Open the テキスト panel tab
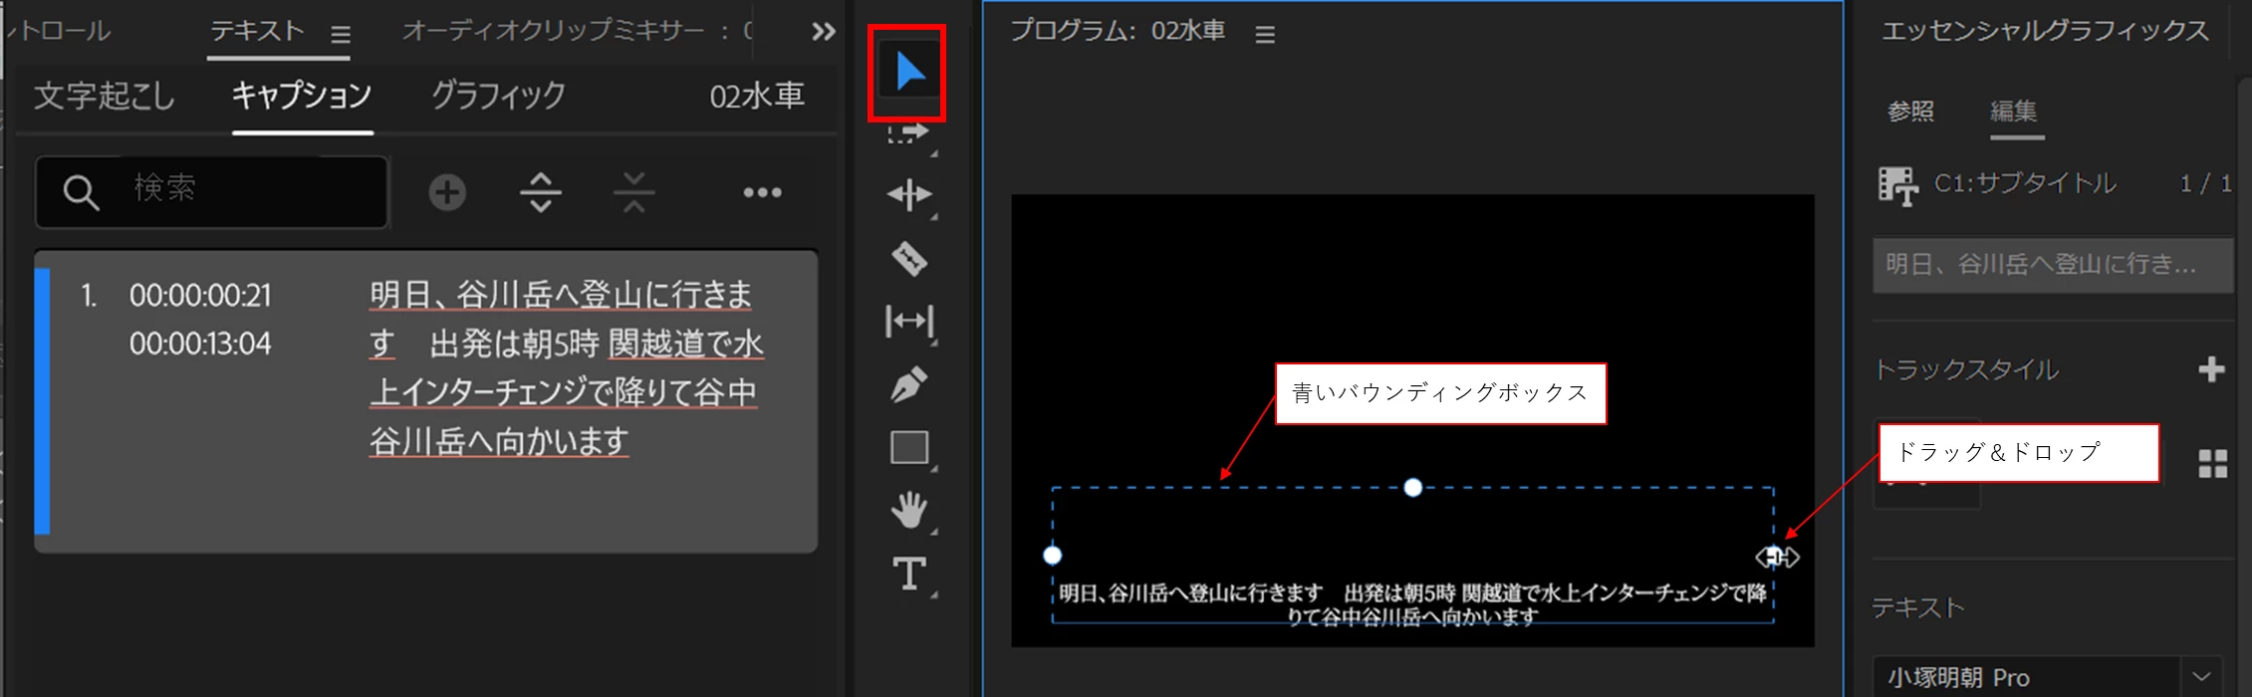 pyautogui.click(x=257, y=32)
